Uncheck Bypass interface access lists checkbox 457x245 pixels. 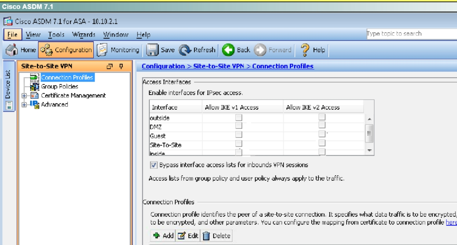click(x=154, y=165)
